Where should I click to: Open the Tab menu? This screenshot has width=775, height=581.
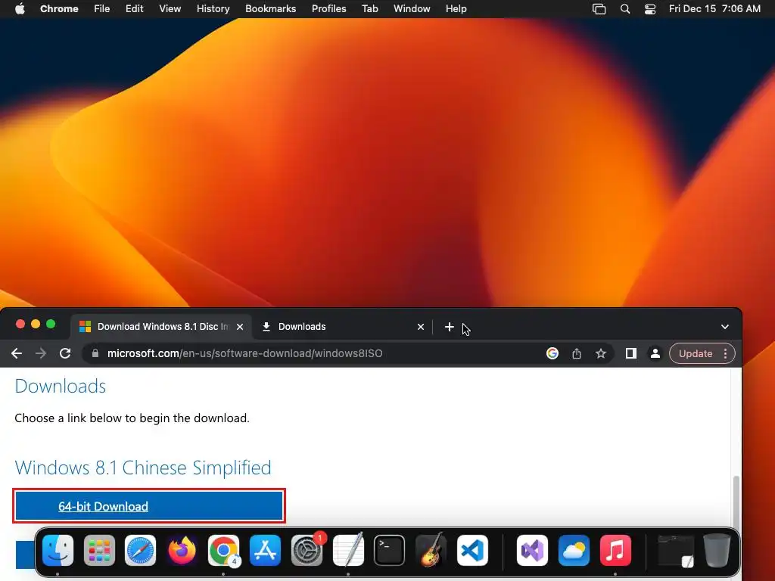(369, 8)
